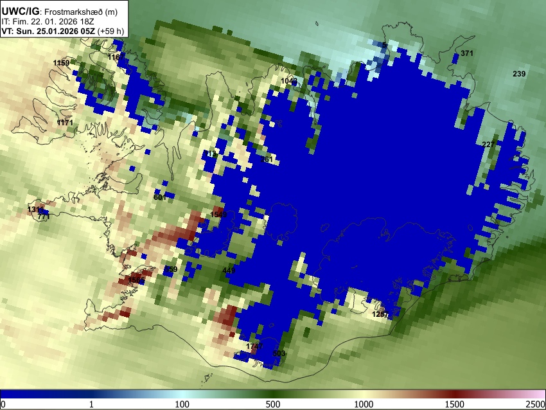Click the map value label 1747

point(254,346)
